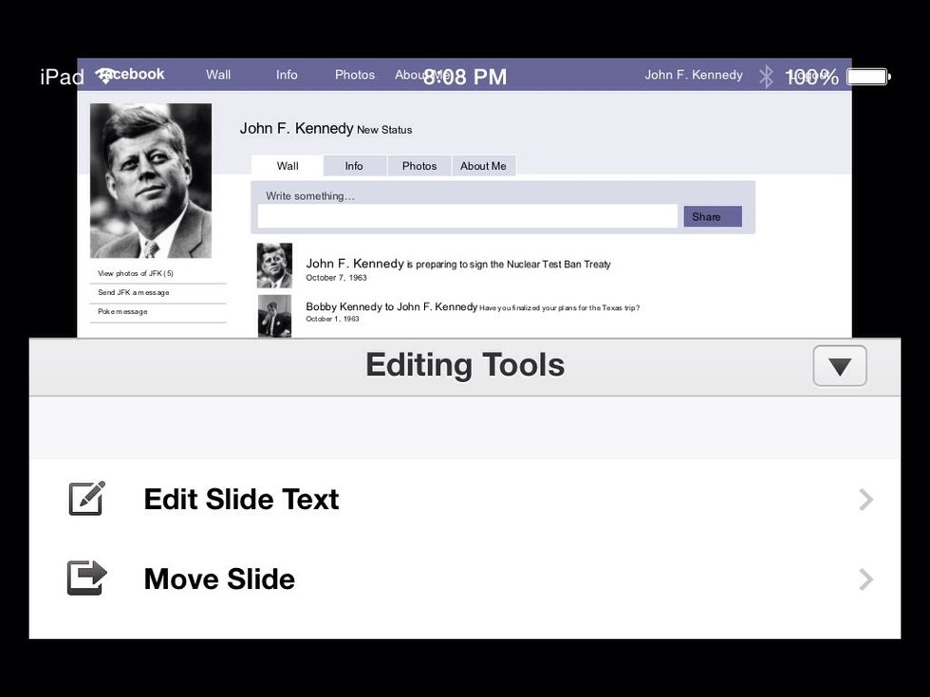Tap the Bluetooth icon in the status bar
Screen dimensions: 930x697
[x=766, y=77]
